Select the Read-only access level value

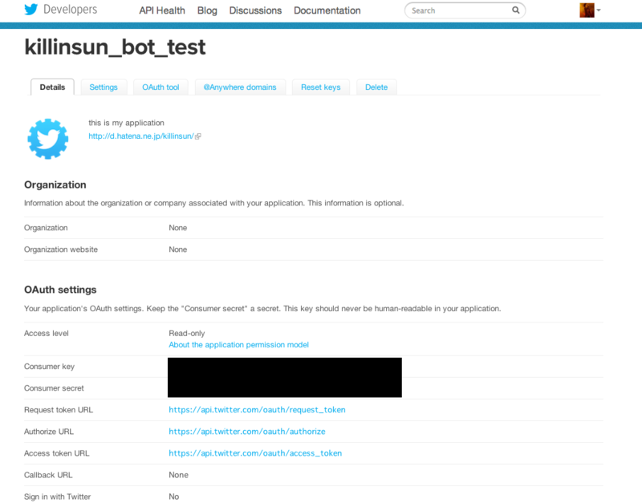[x=187, y=333]
